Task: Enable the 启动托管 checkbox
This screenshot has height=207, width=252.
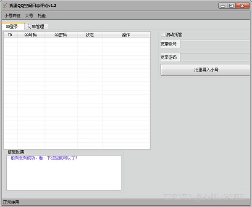Action: 163,34
